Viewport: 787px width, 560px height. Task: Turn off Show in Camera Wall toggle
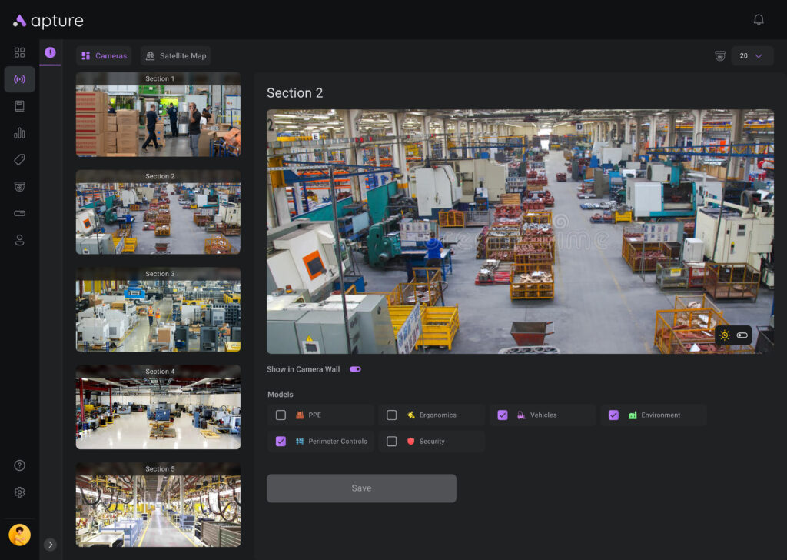pyautogui.click(x=355, y=369)
